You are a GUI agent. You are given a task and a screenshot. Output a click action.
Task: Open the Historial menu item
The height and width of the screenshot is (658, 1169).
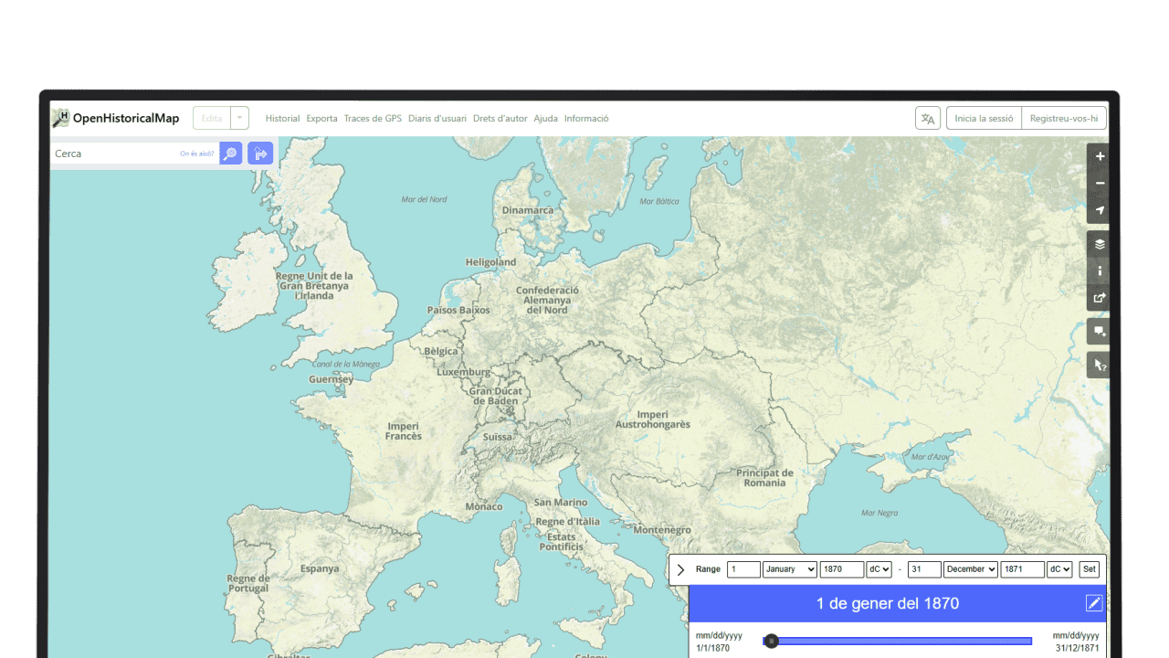tap(282, 118)
